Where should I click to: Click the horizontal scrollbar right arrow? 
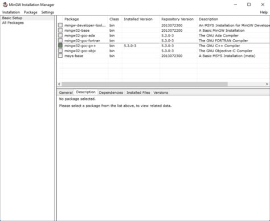click(267, 84)
